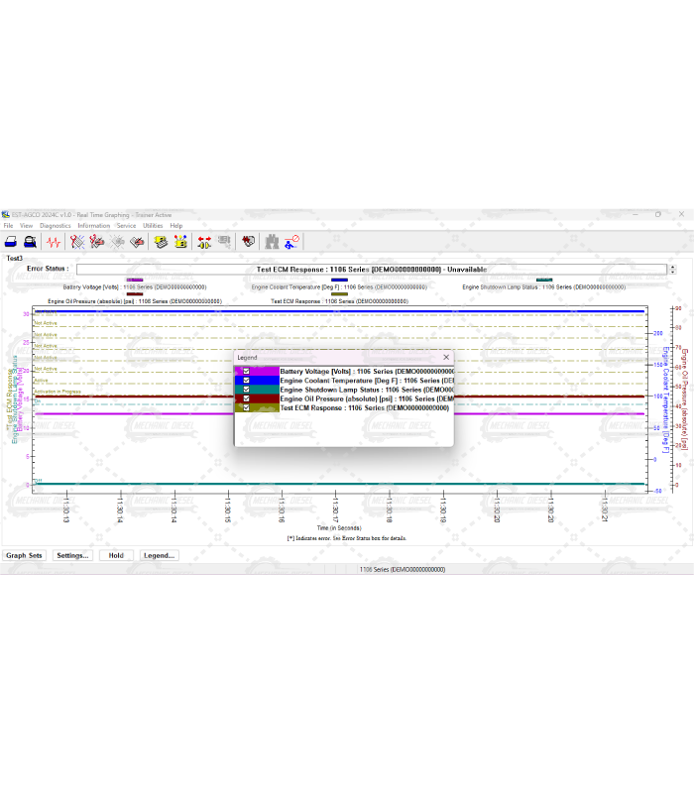Uncheck the Battery Voltage legend checkbox
The width and height of the screenshot is (694, 793).
click(x=246, y=371)
